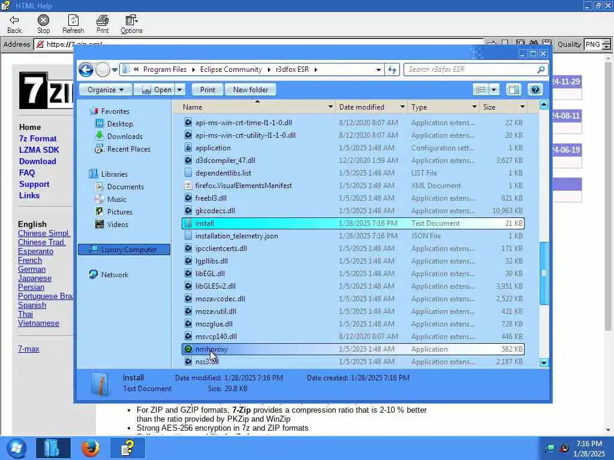Change view using the view icon button

coord(480,90)
